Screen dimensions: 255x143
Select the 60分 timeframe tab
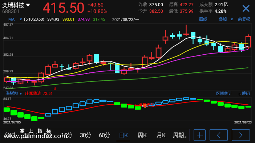click(x=104, y=135)
